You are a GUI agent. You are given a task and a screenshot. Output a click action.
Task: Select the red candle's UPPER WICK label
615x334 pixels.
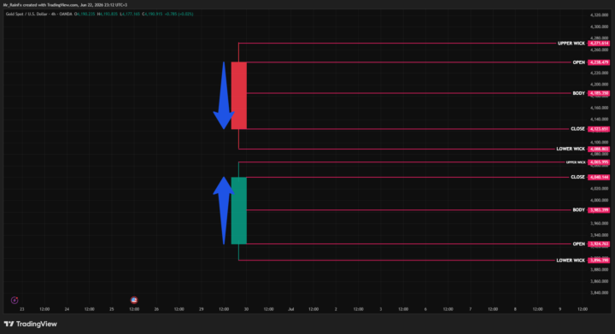point(571,43)
